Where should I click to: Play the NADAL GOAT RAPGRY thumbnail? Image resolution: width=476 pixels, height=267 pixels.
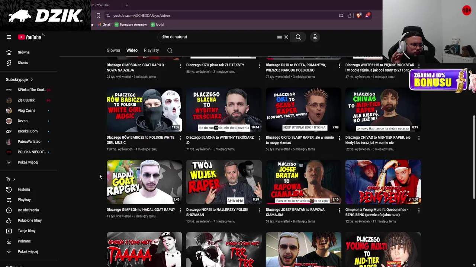[144, 182]
